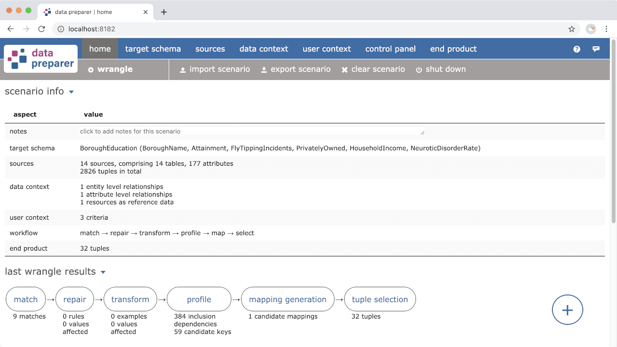Choose export scenario
The width and height of the screenshot is (617, 347).
[x=296, y=69]
